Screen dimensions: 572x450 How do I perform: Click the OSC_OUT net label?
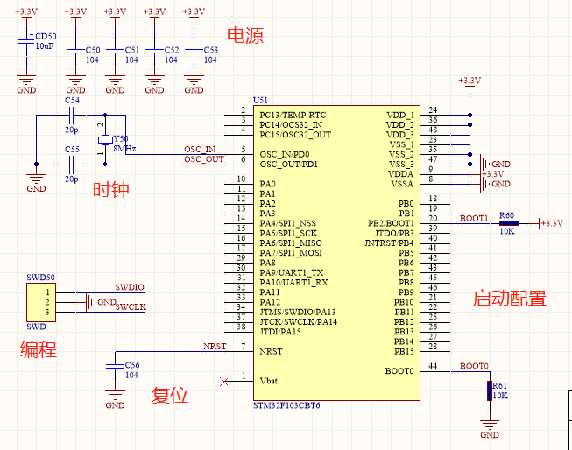[x=204, y=159]
